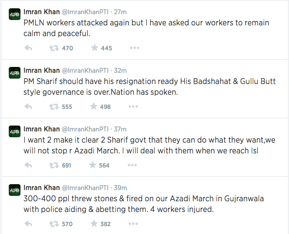Open more options on the 39m tweet

(133, 224)
